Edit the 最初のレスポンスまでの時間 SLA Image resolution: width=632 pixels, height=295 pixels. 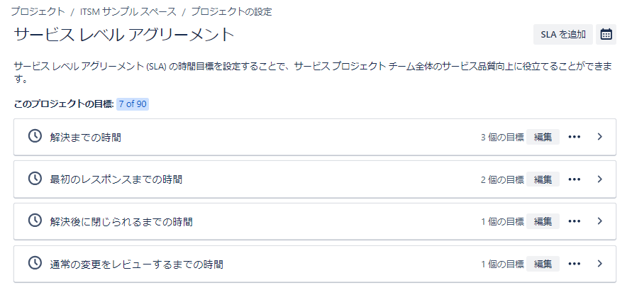point(543,179)
